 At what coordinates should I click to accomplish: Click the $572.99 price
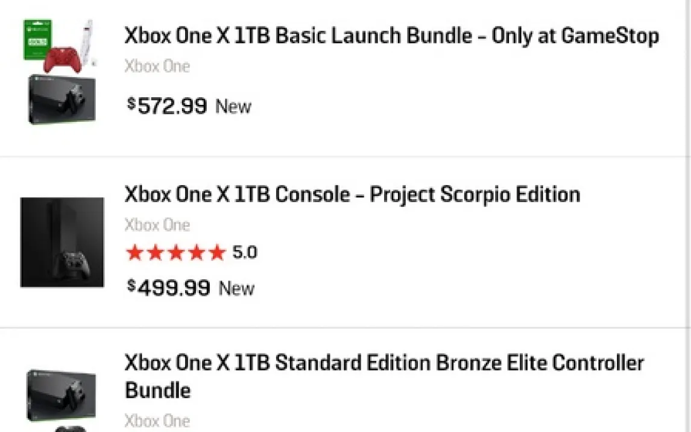(x=167, y=106)
